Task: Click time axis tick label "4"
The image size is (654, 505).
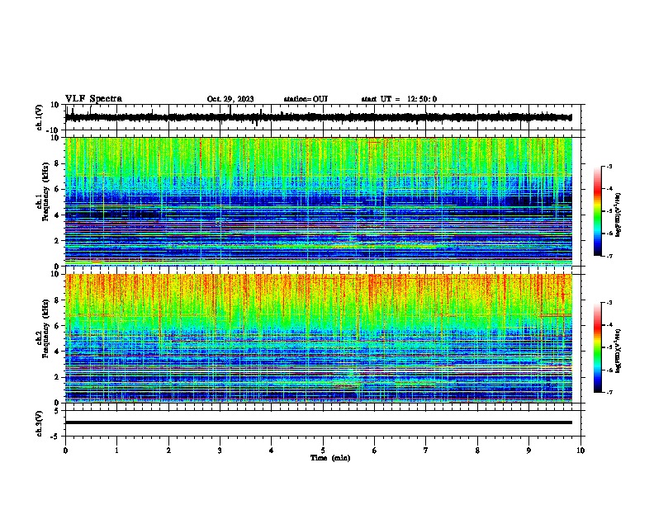Action: point(272,451)
